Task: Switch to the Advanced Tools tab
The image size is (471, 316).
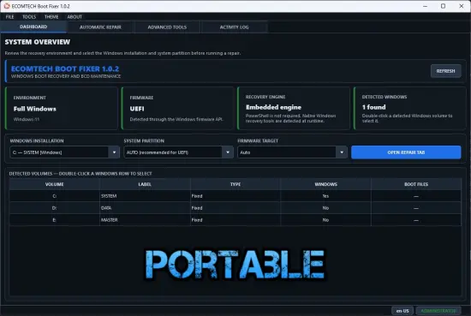Action: coord(167,27)
